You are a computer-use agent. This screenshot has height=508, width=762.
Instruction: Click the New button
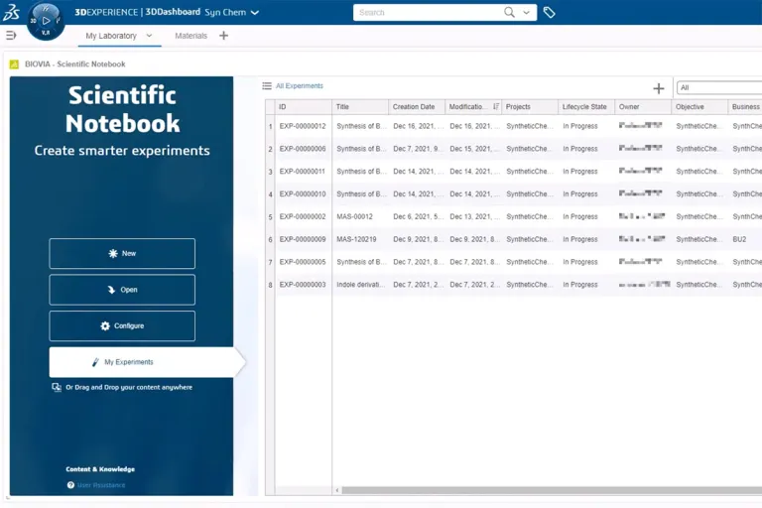pyautogui.click(x=122, y=253)
